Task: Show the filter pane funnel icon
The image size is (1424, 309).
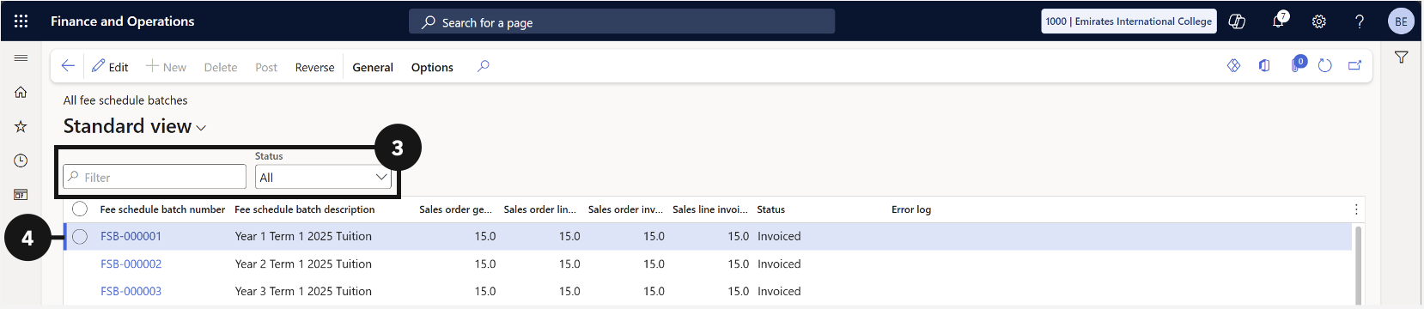Action: tap(1401, 58)
